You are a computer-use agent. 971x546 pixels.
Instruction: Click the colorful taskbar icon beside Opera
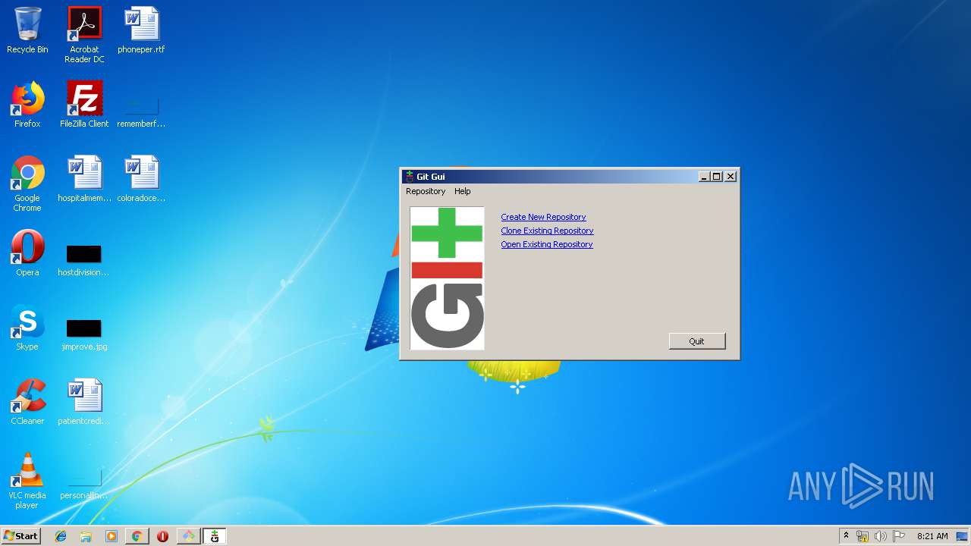coord(188,536)
